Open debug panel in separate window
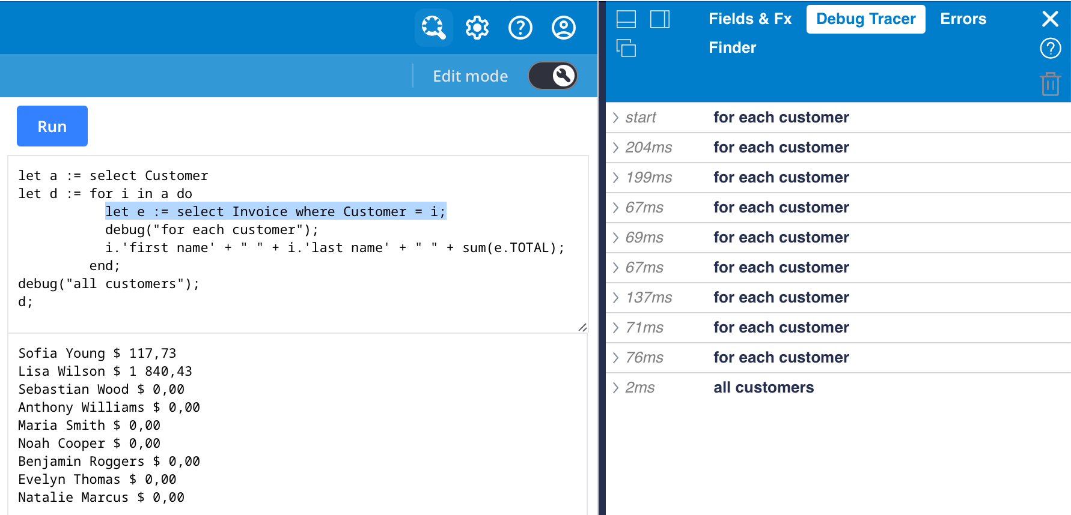This screenshot has width=1071, height=515. (x=626, y=48)
